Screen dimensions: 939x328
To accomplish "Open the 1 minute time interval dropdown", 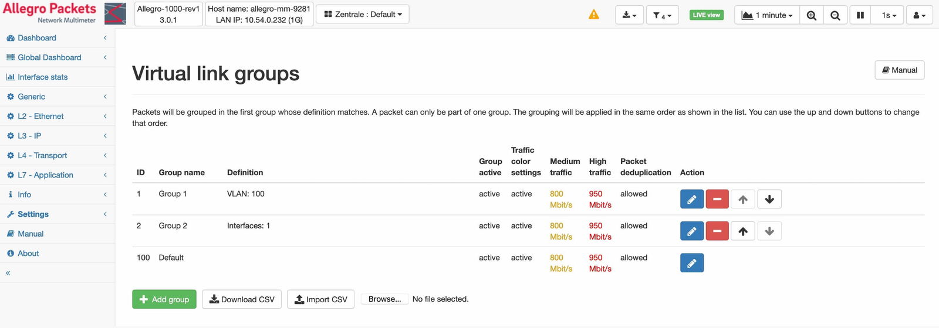I will (766, 15).
